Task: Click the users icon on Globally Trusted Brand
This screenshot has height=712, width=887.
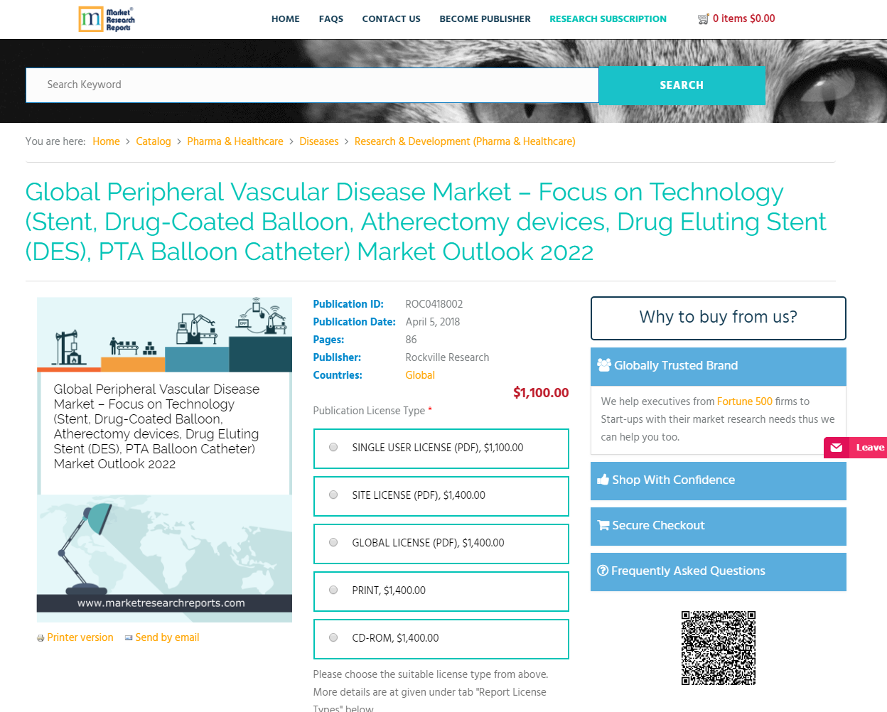Action: [x=604, y=365]
